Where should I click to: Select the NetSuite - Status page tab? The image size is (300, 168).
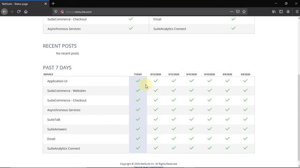tap(24, 4)
